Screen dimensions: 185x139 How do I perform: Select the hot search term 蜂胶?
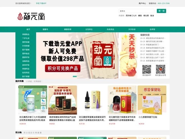pos(140,15)
